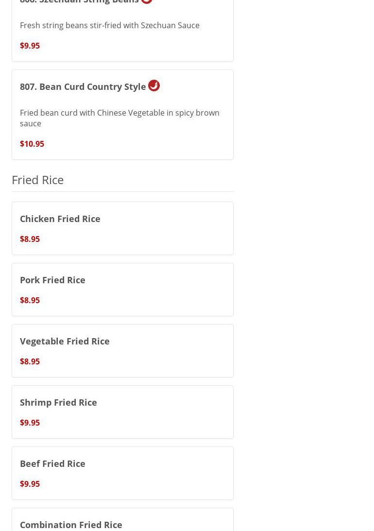Click the $9.95 price under Beef Fried Rice
Viewport: 374px width, 531px height.
(30, 484)
